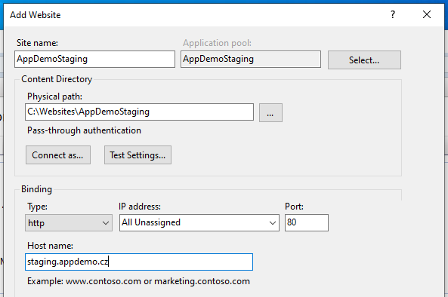Open the Select... application pool button

364,60
